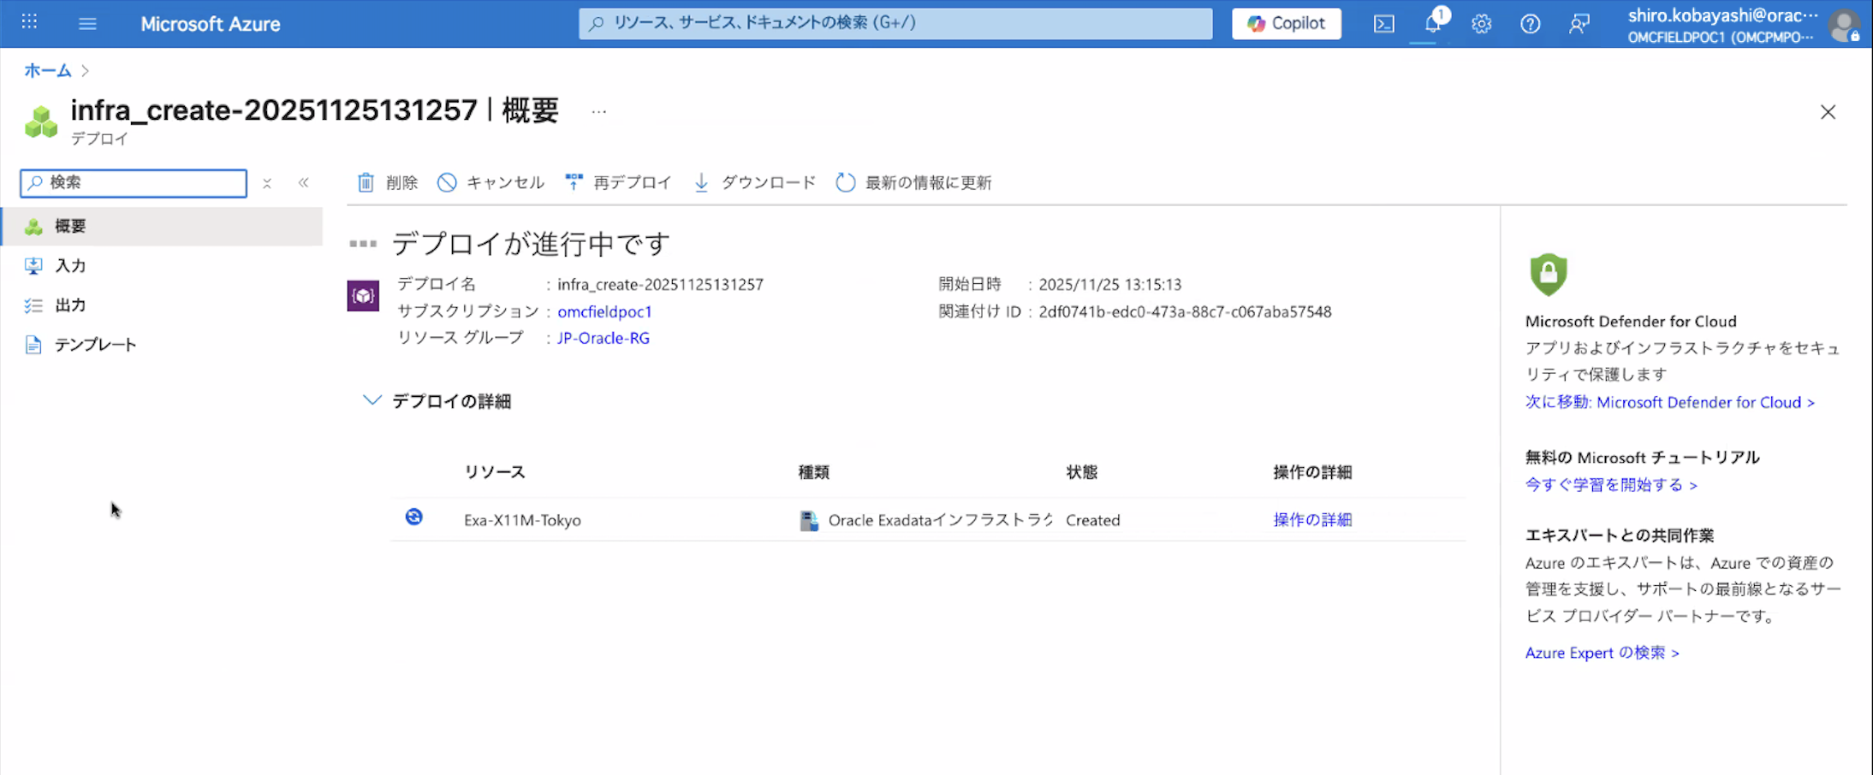Image resolution: width=1873 pixels, height=775 pixels.
Task: Open the feedback icon in the header
Action: click(1579, 24)
